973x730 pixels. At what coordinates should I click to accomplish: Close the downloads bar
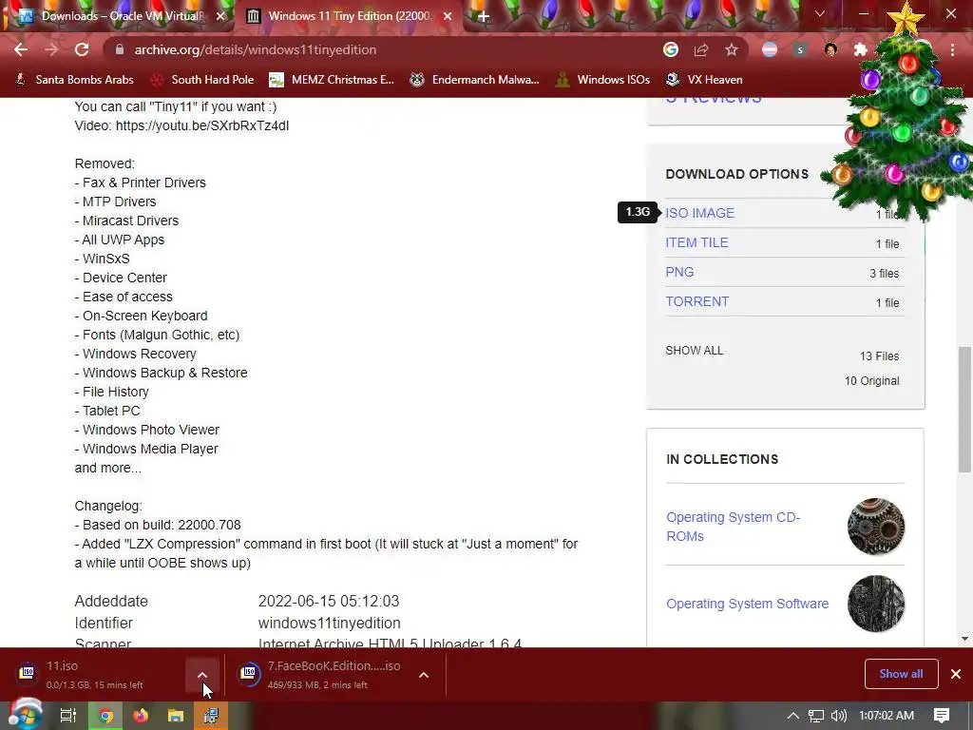pyautogui.click(x=956, y=674)
